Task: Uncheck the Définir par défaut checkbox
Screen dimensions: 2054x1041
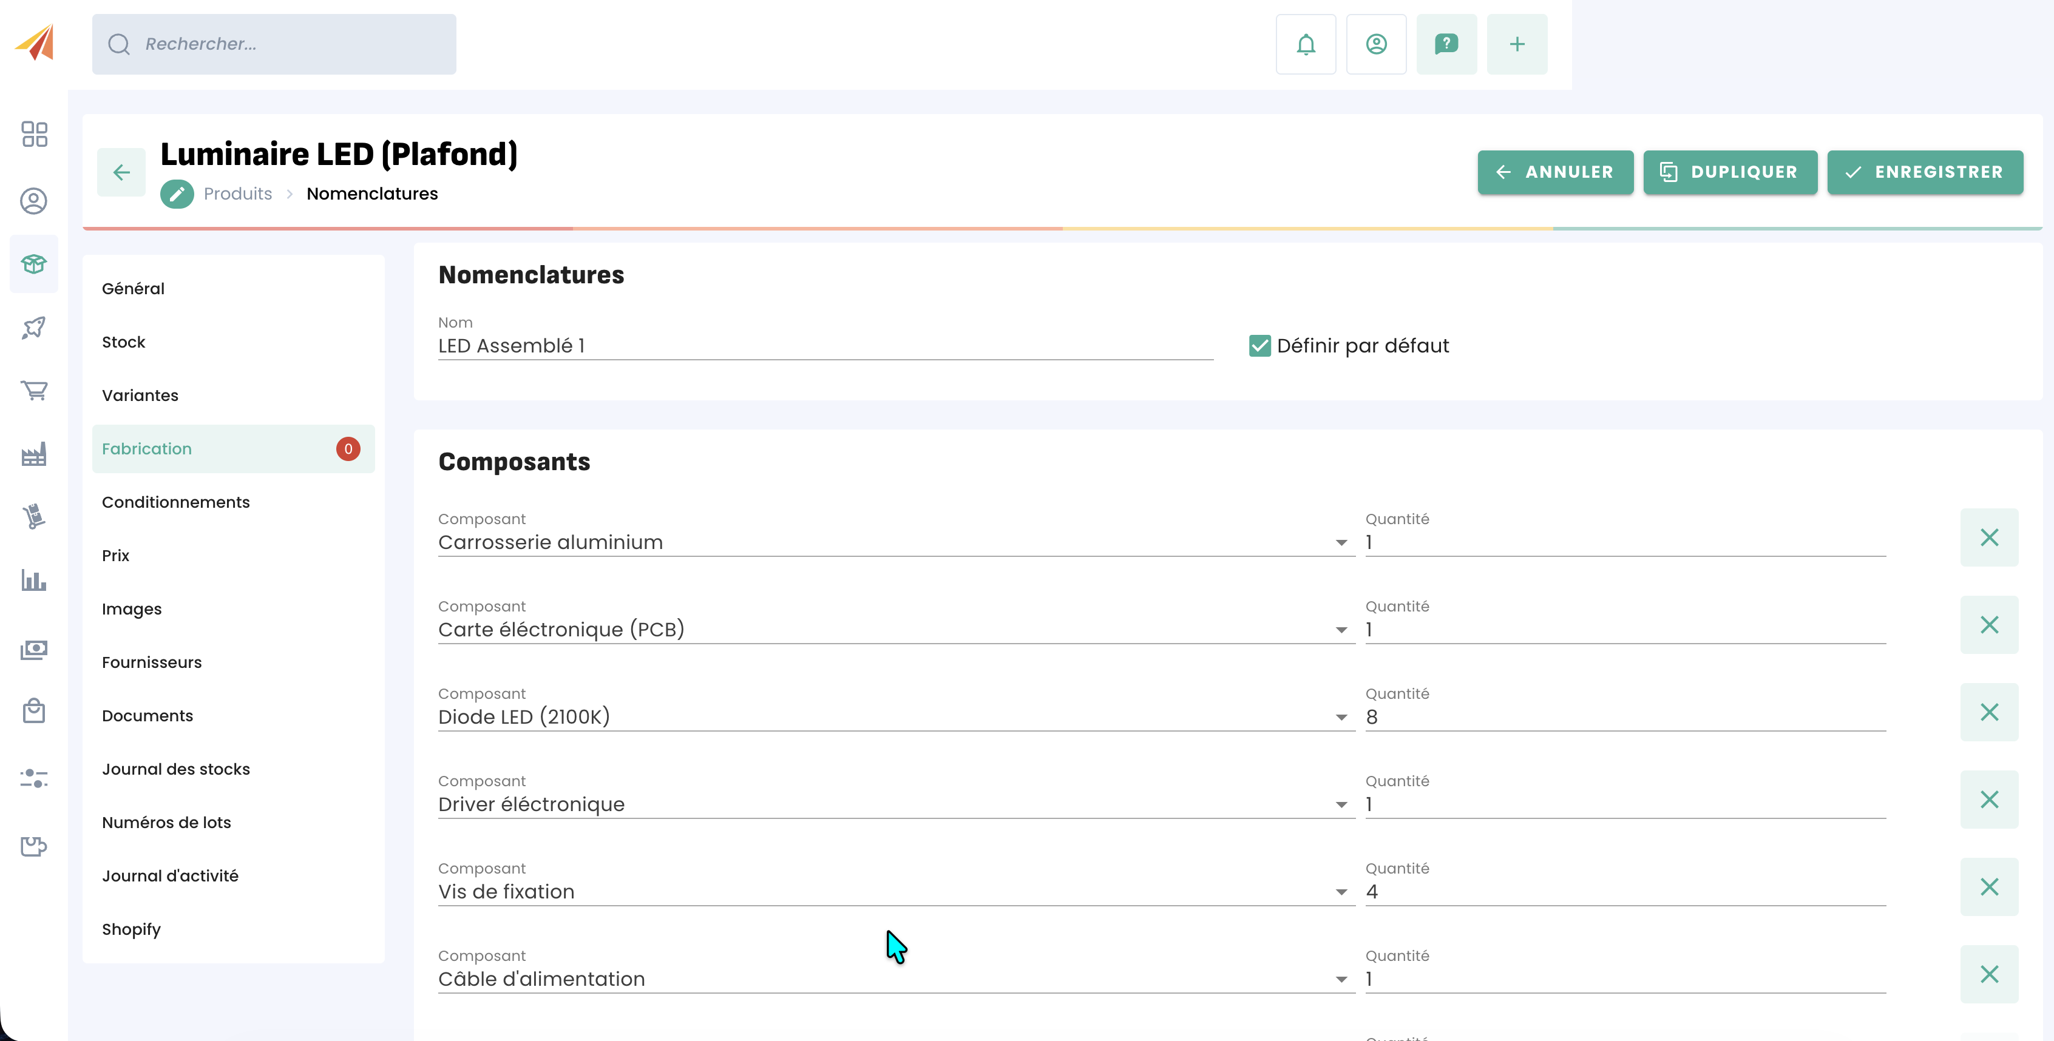Action: [x=1259, y=345]
